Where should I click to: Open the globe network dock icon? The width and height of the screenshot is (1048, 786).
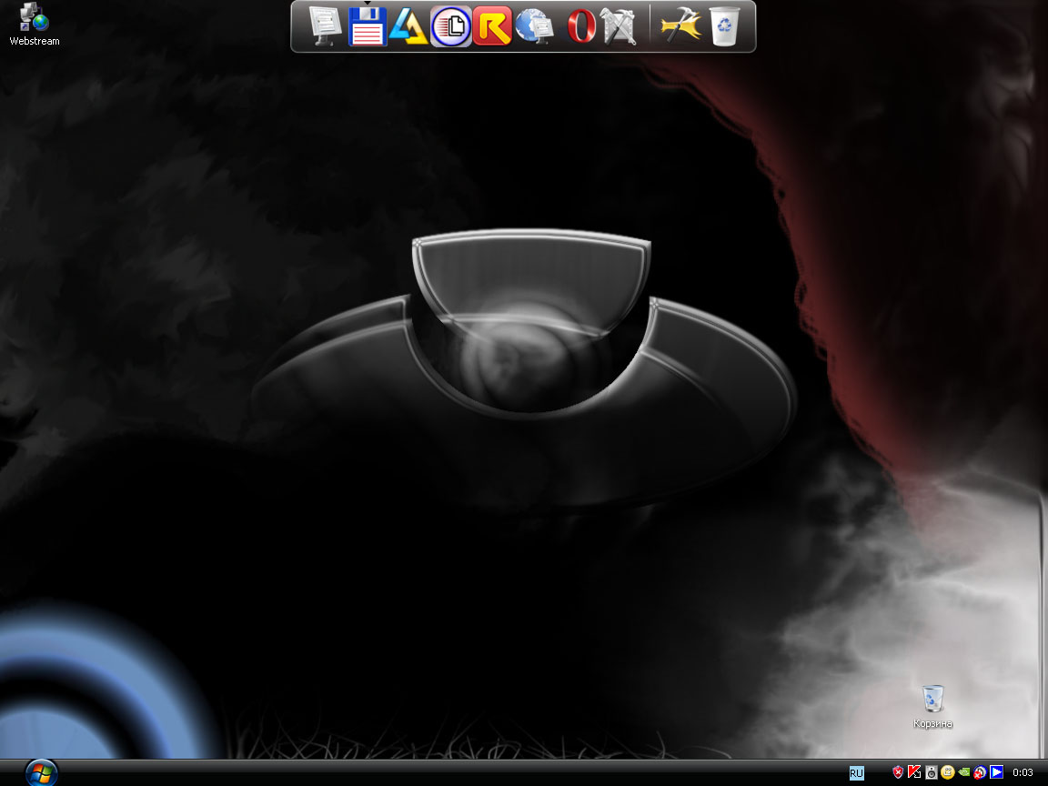(534, 26)
